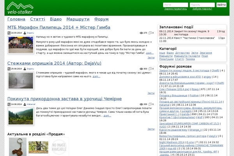This screenshot has height=156, width=234.
Task: Open forum user angey profile
Action: tap(207, 77)
